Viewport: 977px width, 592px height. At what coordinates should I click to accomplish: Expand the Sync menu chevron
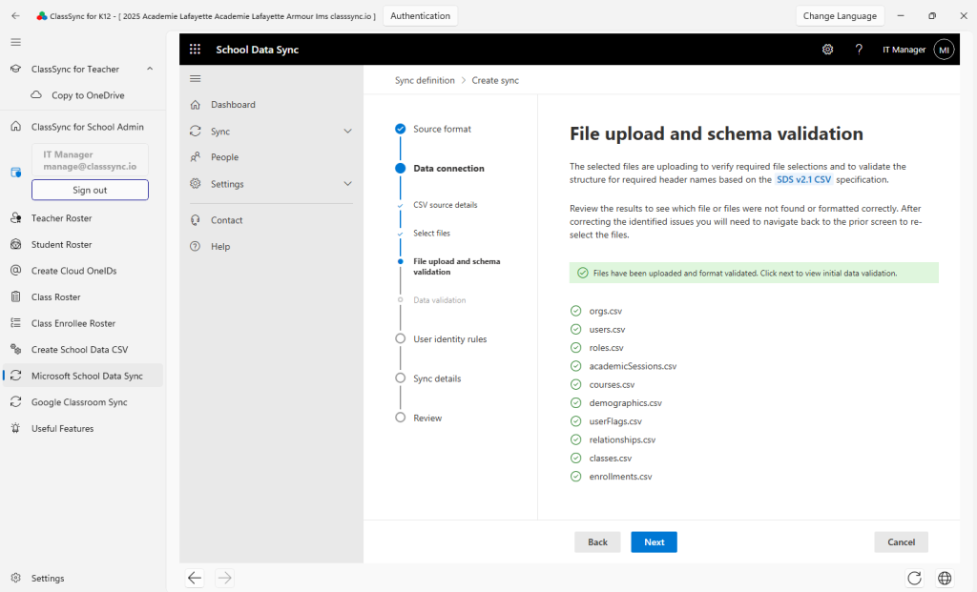pyautogui.click(x=347, y=132)
